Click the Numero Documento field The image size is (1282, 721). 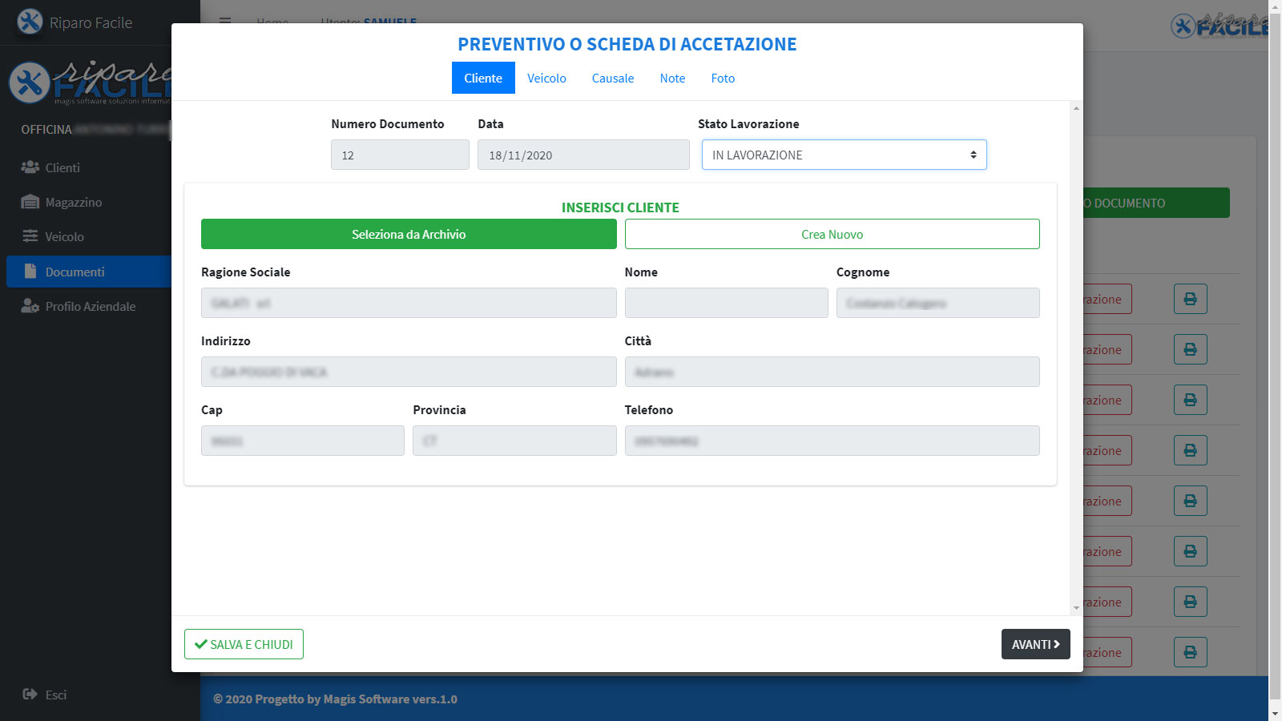(400, 155)
